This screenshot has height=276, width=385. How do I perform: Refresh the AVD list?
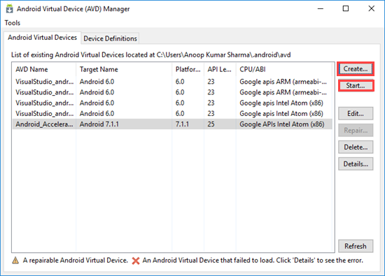click(x=356, y=246)
